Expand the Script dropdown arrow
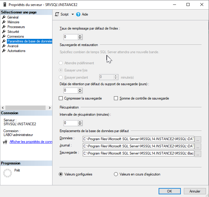Viewport: 209px width, 197px height. (73, 14)
